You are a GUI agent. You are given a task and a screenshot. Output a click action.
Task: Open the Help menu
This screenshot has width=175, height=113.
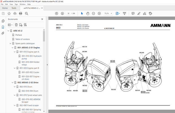pyautogui.click(x=29, y=4)
